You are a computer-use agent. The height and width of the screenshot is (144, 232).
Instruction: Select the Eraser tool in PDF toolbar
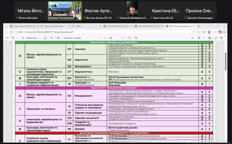[45, 38]
